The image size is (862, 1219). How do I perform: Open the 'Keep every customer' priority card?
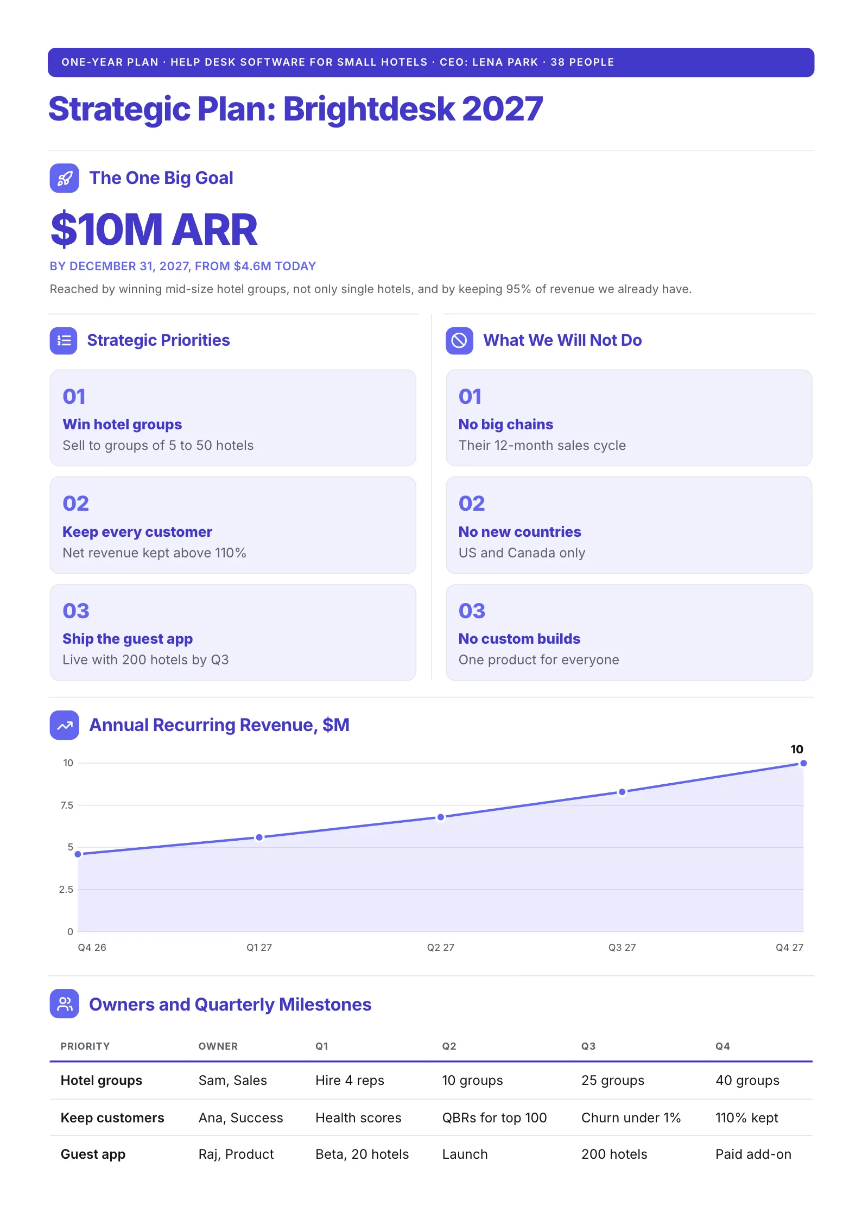[233, 525]
